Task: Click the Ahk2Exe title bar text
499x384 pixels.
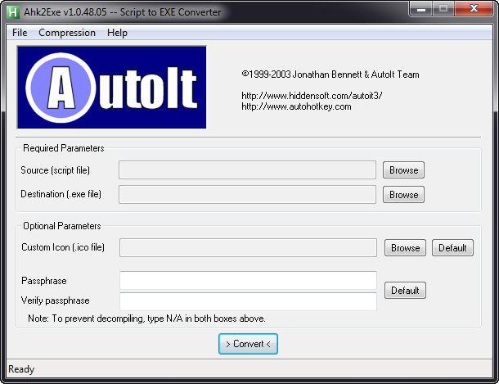Action: (x=123, y=12)
